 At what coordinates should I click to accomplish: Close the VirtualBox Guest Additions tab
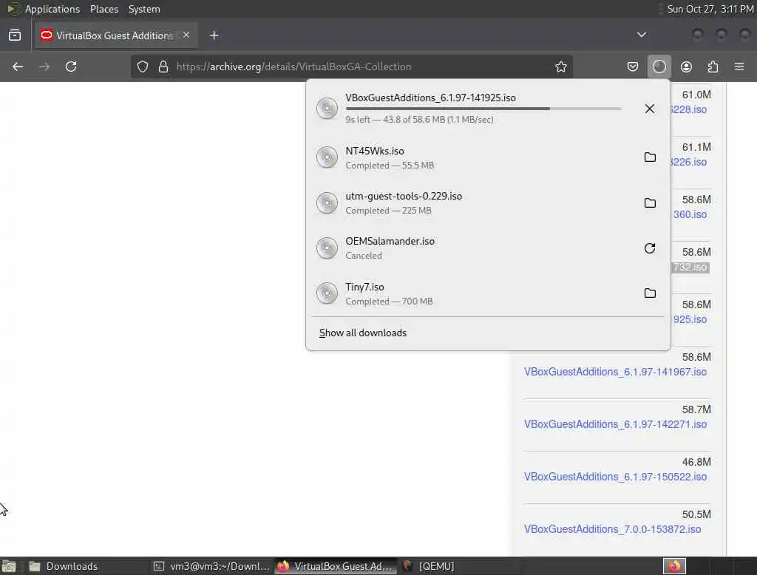coord(186,35)
